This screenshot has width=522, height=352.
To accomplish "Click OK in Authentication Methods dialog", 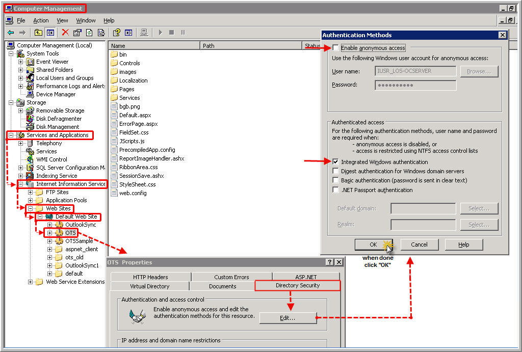I will click(374, 245).
